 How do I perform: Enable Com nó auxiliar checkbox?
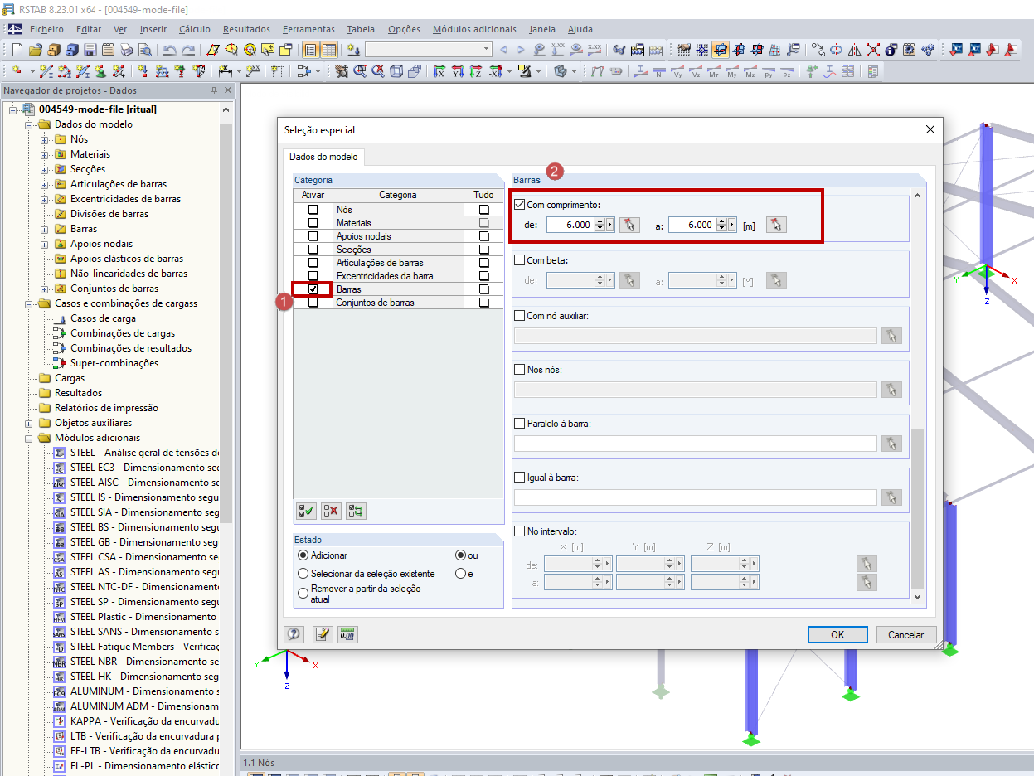[520, 316]
